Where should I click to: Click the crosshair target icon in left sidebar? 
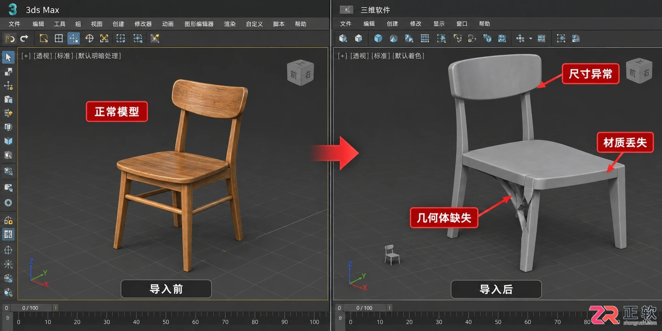coord(8,250)
